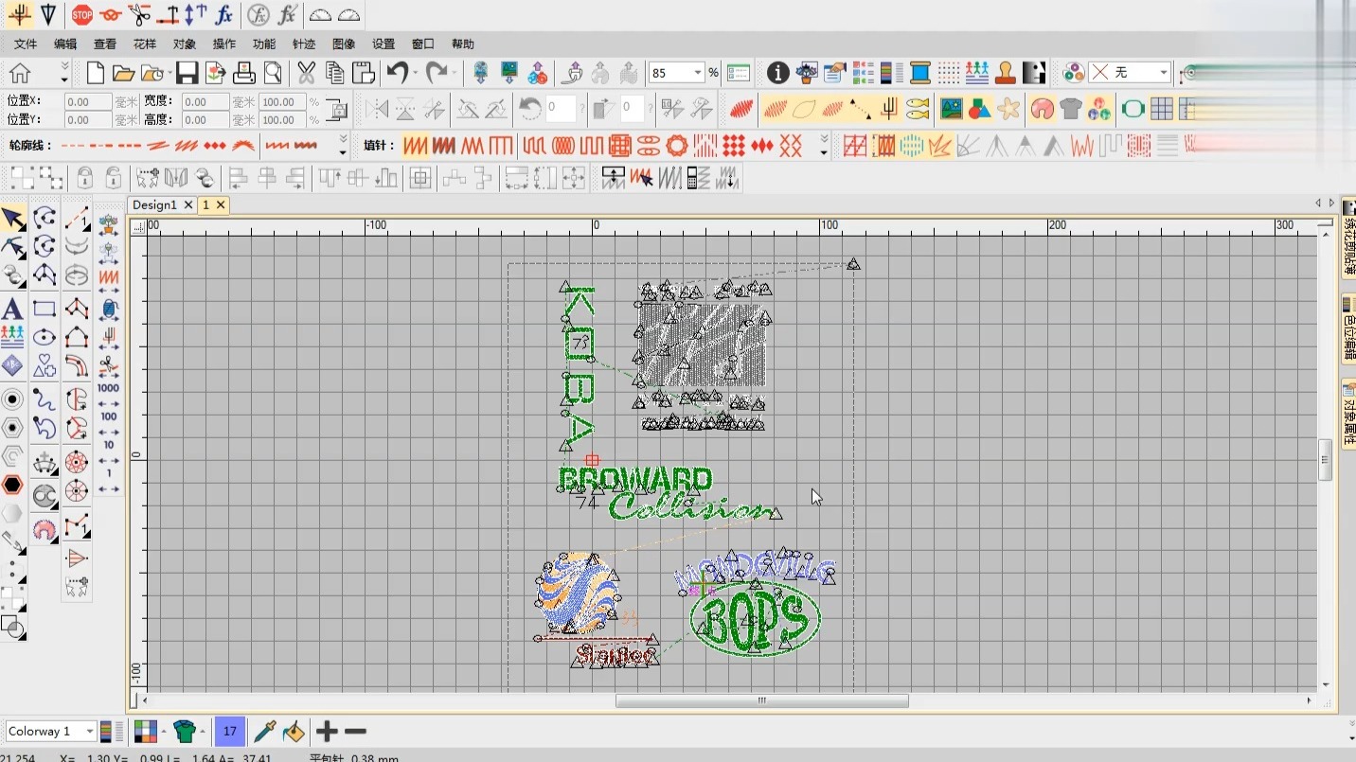Open the 文件 menu
Image resolution: width=1356 pixels, height=762 pixels.
pos(26,44)
